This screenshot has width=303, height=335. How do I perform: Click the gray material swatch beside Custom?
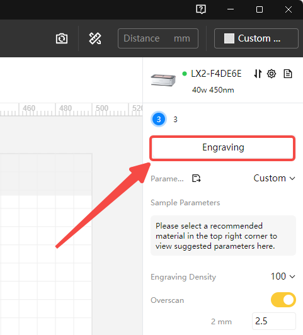229,38
